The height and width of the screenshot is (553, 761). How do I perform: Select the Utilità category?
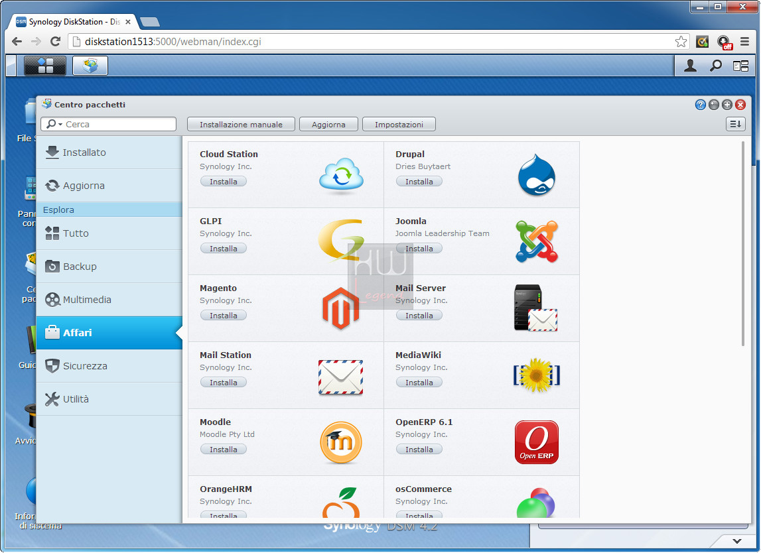109,399
